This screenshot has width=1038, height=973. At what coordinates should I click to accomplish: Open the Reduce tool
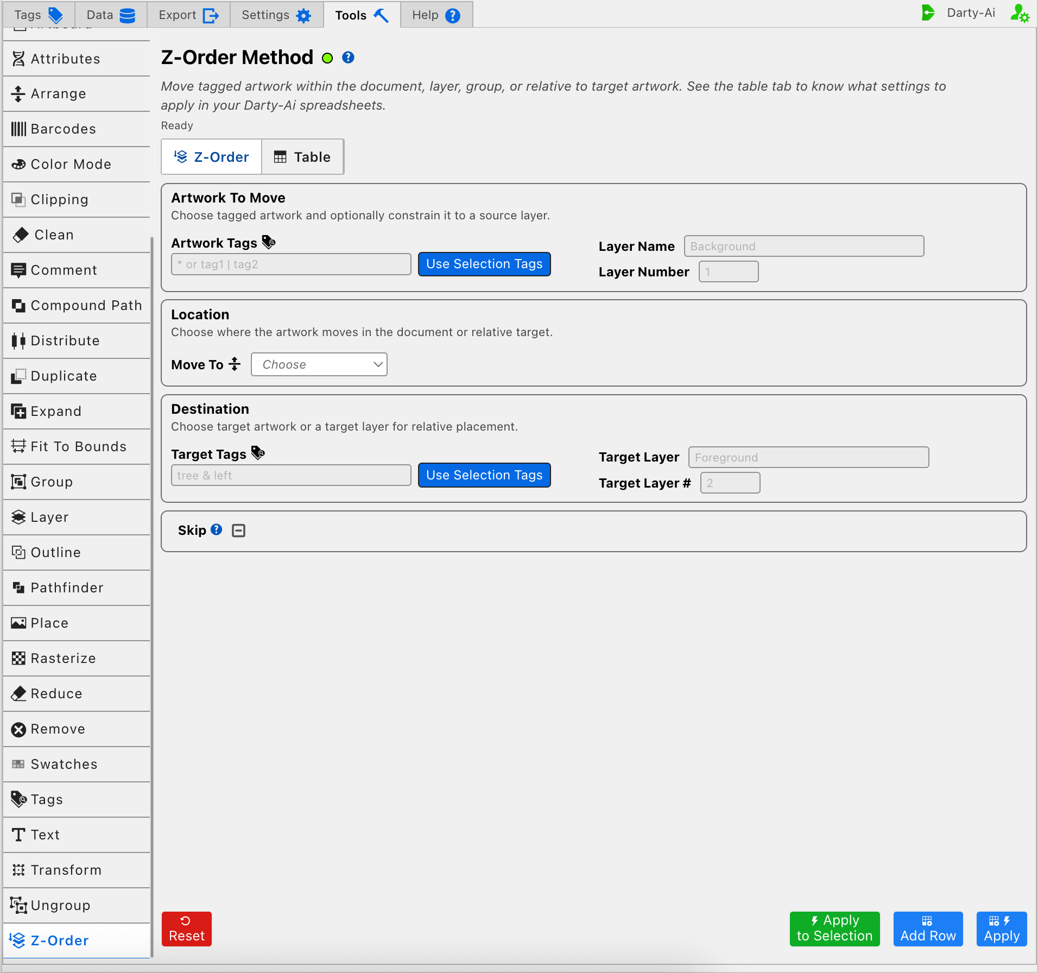pyautogui.click(x=77, y=694)
